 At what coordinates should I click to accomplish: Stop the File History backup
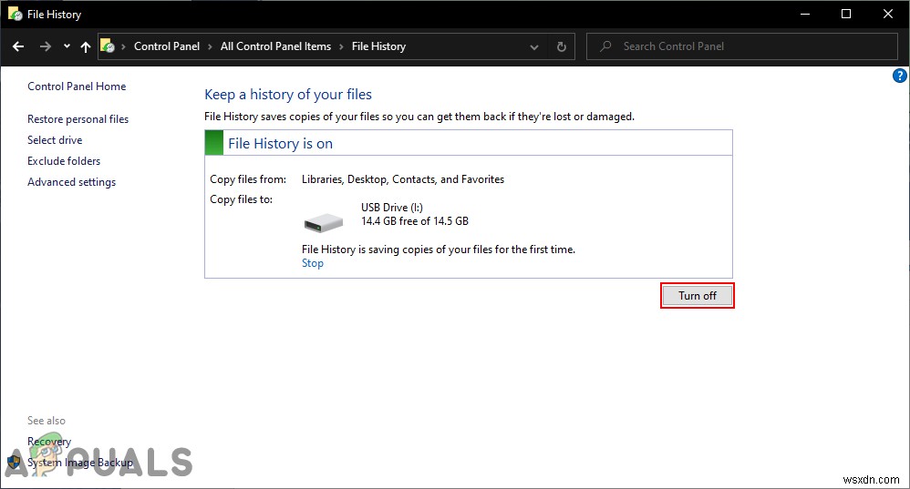[312, 263]
